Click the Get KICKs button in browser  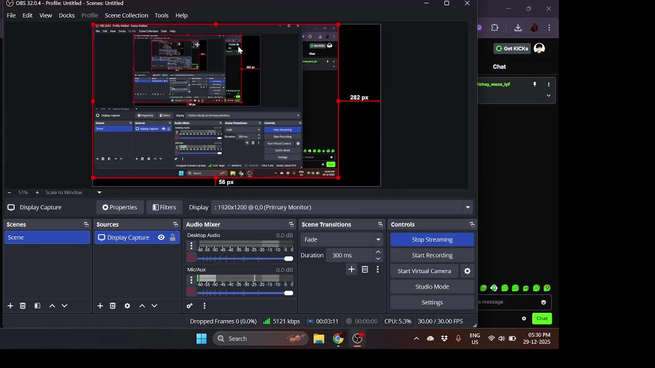point(512,49)
